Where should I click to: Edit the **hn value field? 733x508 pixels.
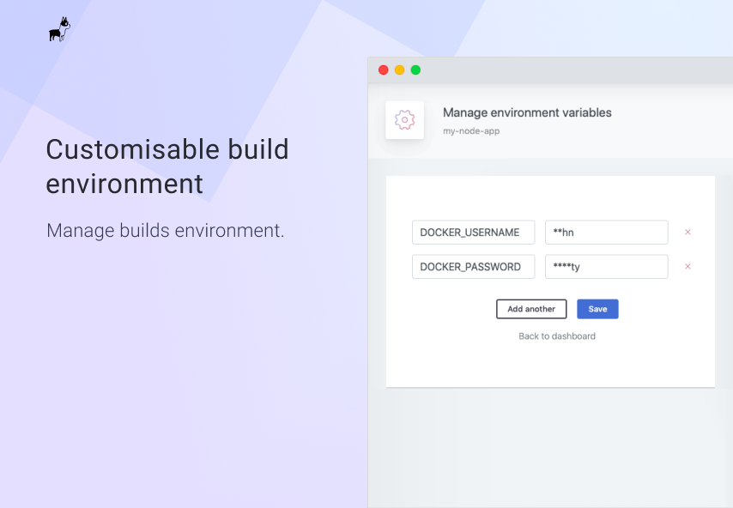[x=606, y=233]
